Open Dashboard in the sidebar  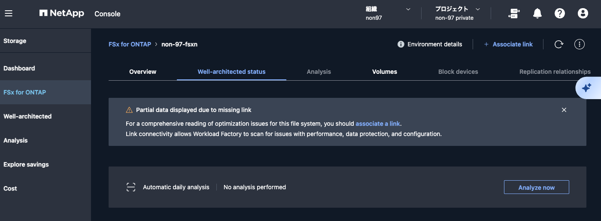[46, 68]
